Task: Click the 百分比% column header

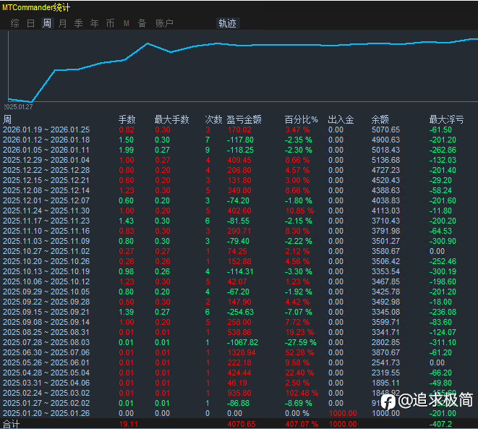Action: (301, 119)
